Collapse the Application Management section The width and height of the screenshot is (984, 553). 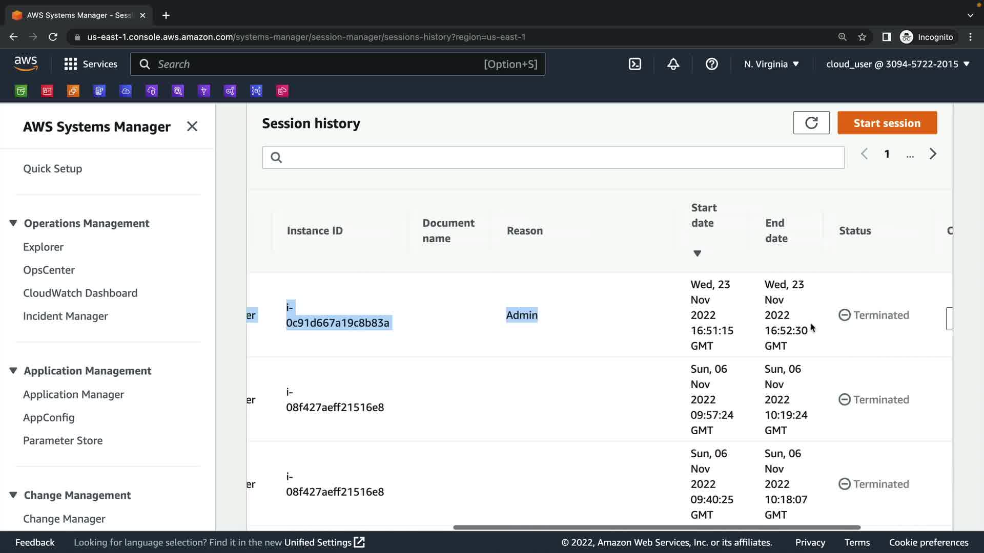click(x=13, y=371)
